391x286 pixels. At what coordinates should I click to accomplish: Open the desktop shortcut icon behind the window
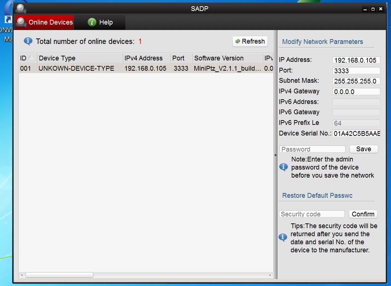pyautogui.click(x=7, y=18)
